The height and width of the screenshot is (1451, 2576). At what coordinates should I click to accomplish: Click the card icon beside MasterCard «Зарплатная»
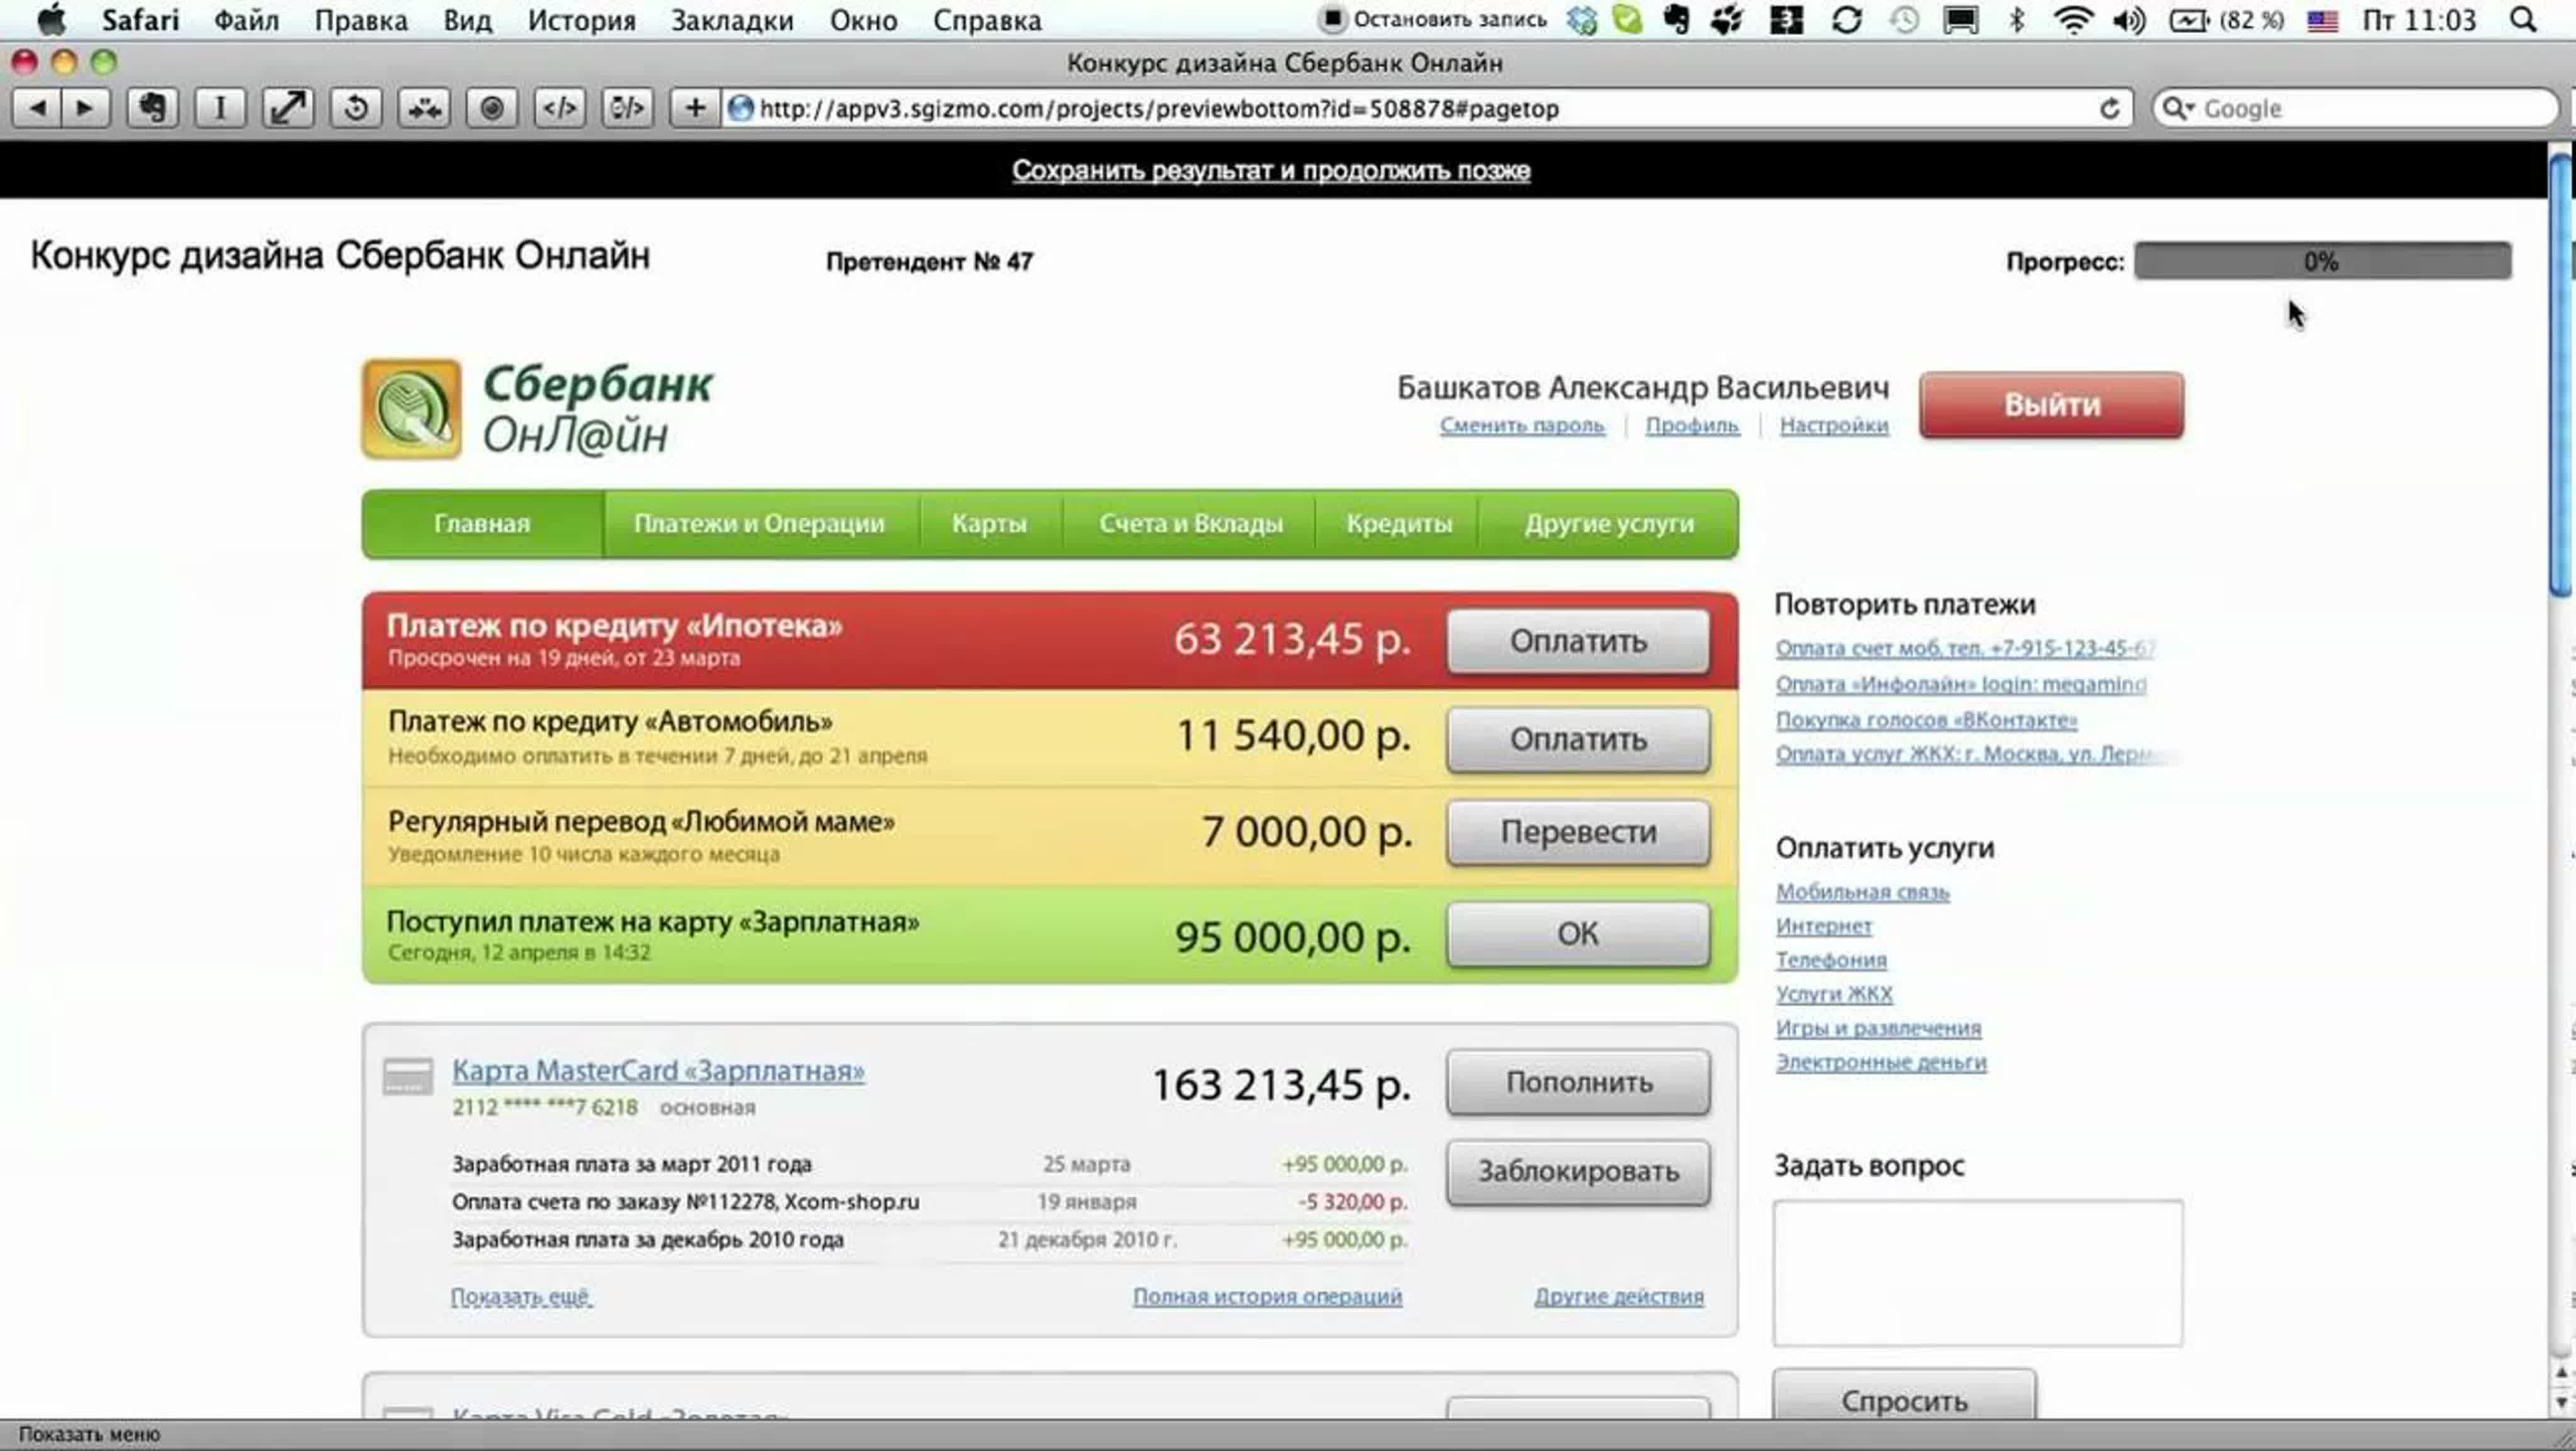point(408,1078)
